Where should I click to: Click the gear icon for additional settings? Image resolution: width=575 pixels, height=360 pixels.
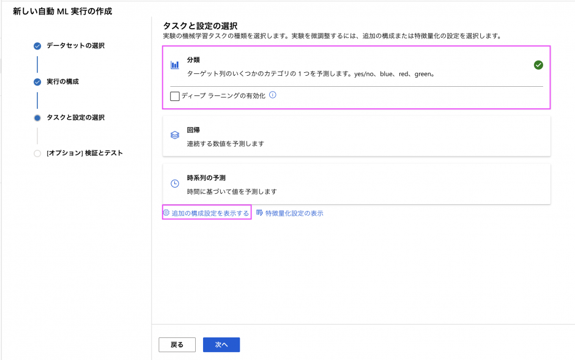click(166, 213)
